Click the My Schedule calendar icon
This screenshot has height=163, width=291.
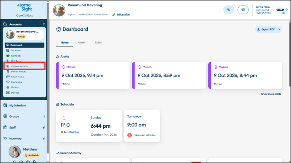[x=5, y=105]
